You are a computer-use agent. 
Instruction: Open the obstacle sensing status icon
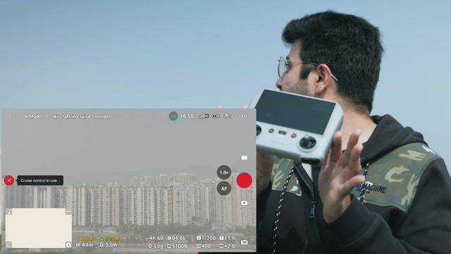(x=216, y=116)
